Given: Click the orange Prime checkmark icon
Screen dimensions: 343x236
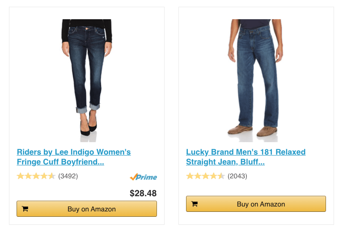Looking at the screenshot, I should 133,177.
